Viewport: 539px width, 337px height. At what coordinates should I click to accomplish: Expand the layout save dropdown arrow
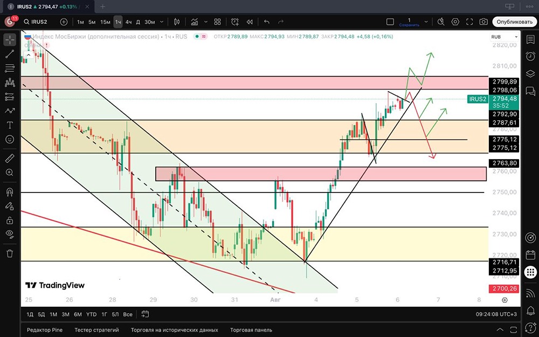point(426,22)
